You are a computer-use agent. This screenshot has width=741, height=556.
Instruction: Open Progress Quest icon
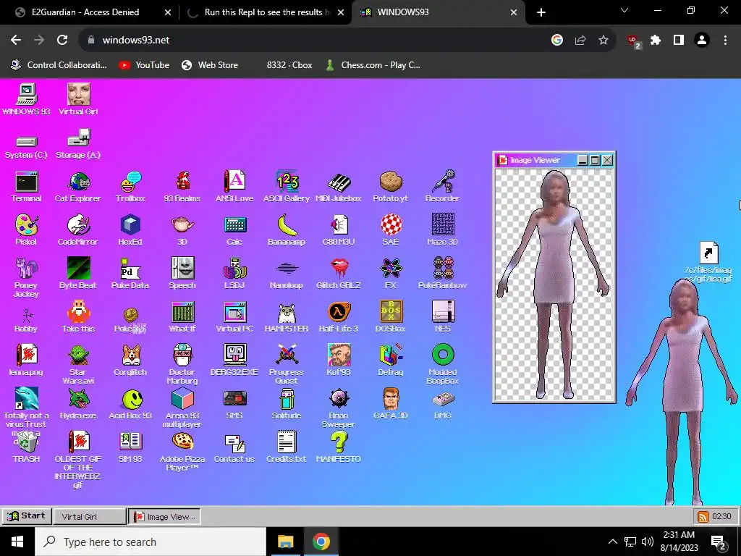(287, 365)
